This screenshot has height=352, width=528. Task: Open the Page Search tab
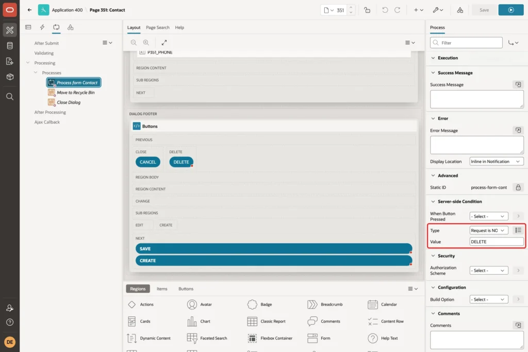pos(158,28)
